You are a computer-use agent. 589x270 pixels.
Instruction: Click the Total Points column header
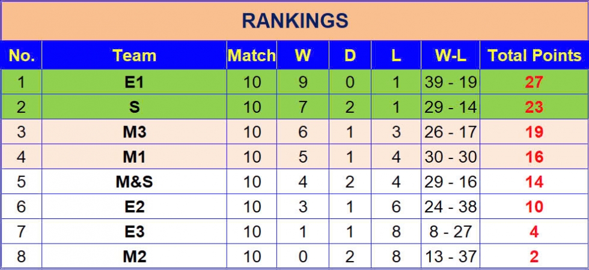(x=534, y=55)
